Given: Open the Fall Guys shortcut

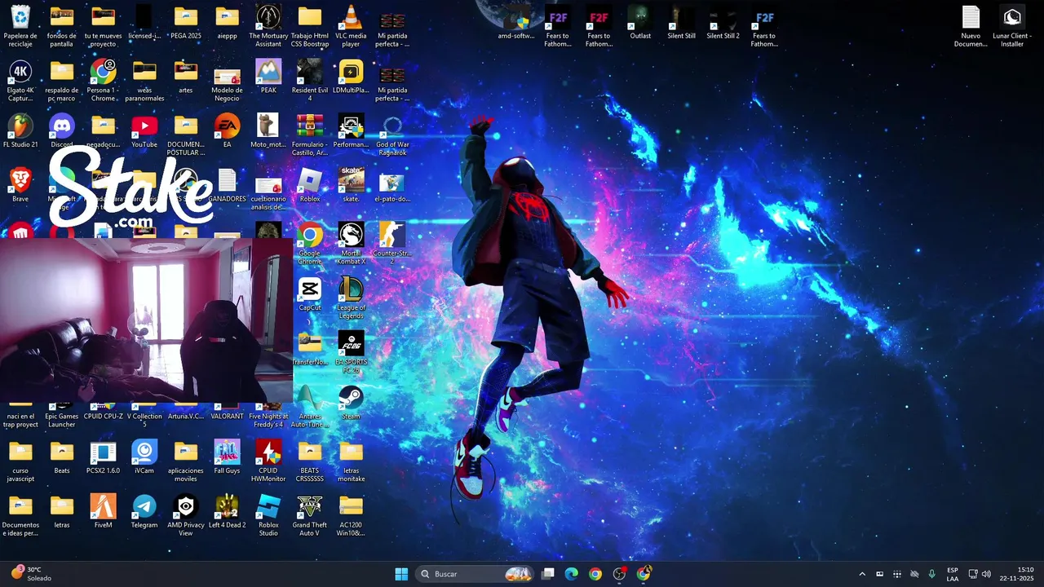Looking at the screenshot, I should coord(227,457).
